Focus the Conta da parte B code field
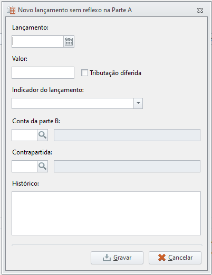The image size is (212, 275). (24, 135)
